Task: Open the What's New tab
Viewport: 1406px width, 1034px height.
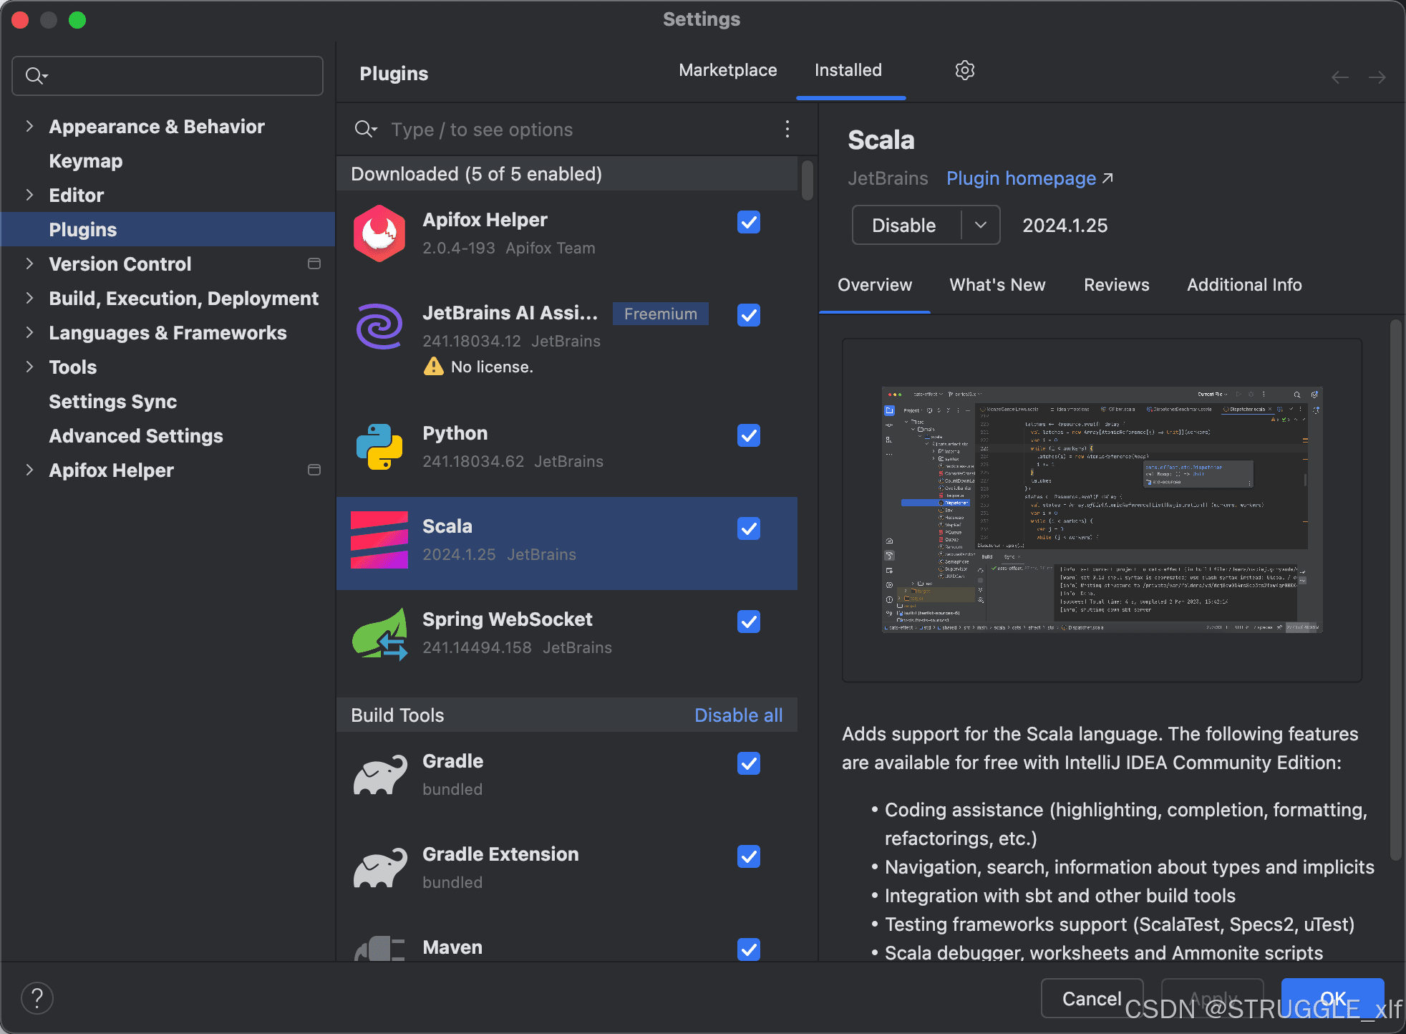Action: 997,285
